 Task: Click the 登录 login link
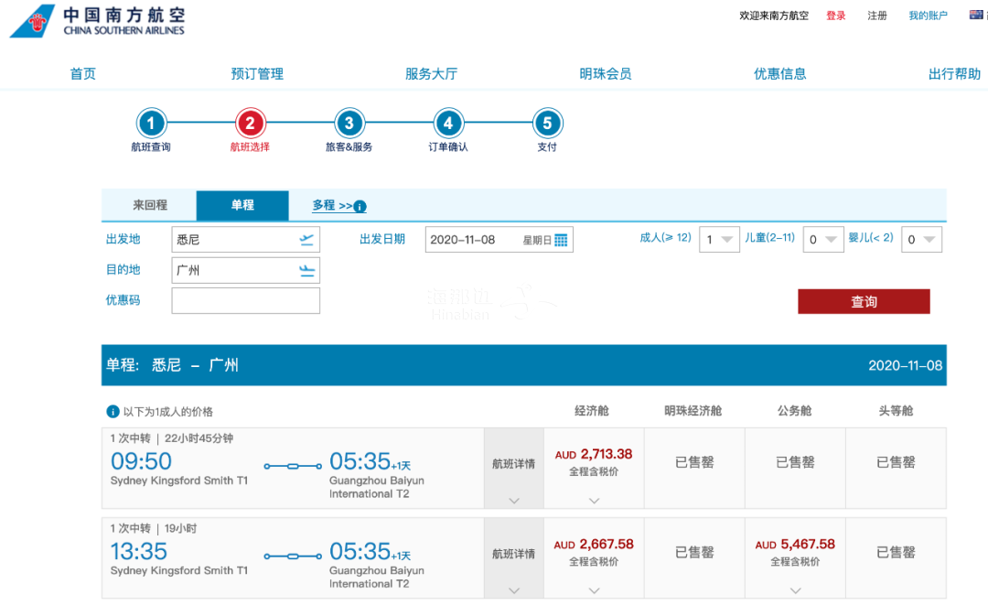click(836, 16)
